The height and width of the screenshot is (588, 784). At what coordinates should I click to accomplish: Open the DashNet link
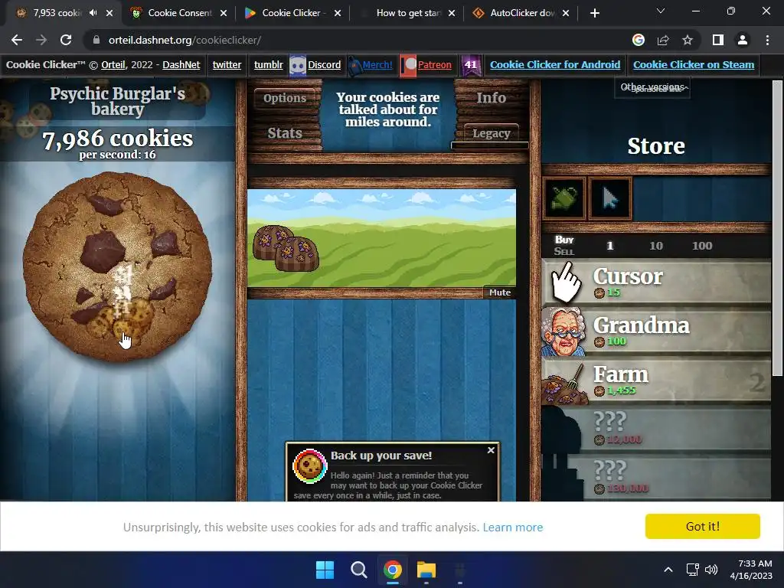pos(181,64)
